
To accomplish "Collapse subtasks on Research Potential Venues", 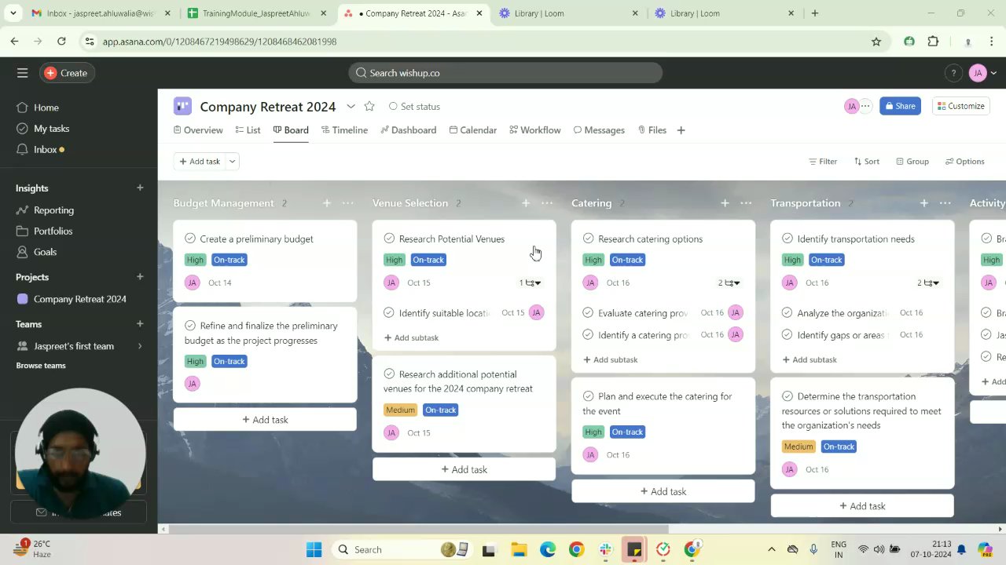I will [x=530, y=282].
